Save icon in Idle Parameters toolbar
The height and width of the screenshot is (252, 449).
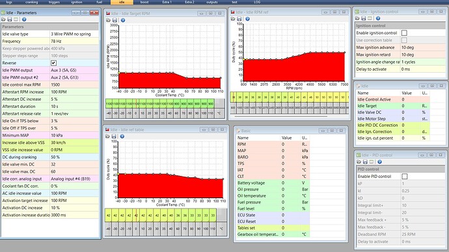10,19
